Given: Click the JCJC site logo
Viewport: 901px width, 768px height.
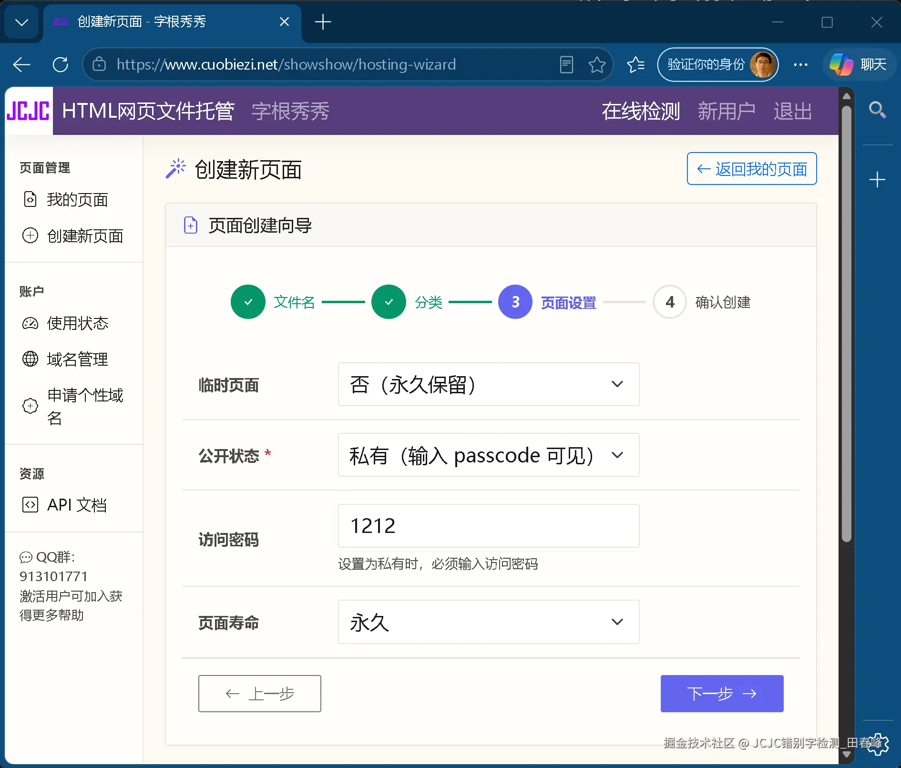Looking at the screenshot, I should 29,111.
